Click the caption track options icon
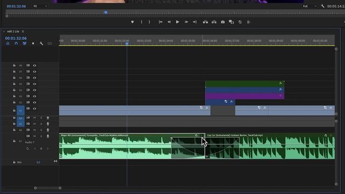The image size is (345, 194). (x=50, y=44)
